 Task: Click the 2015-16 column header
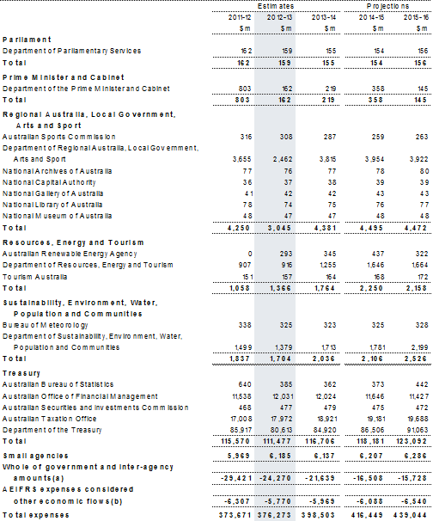point(416,17)
